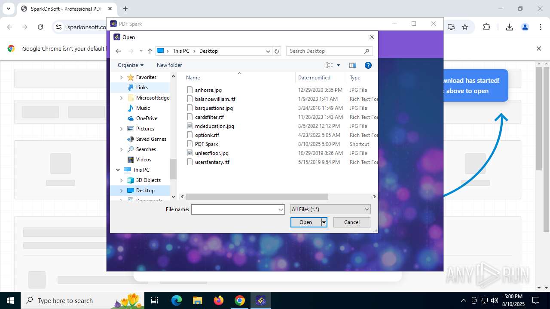Bookmark this page with star icon
The image size is (550, 309).
tap(465, 27)
